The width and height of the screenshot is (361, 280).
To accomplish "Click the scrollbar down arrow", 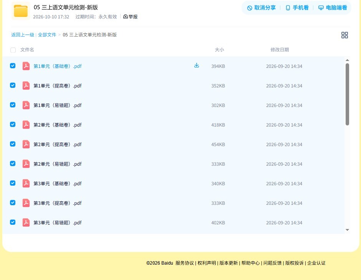I will [x=347, y=230].
